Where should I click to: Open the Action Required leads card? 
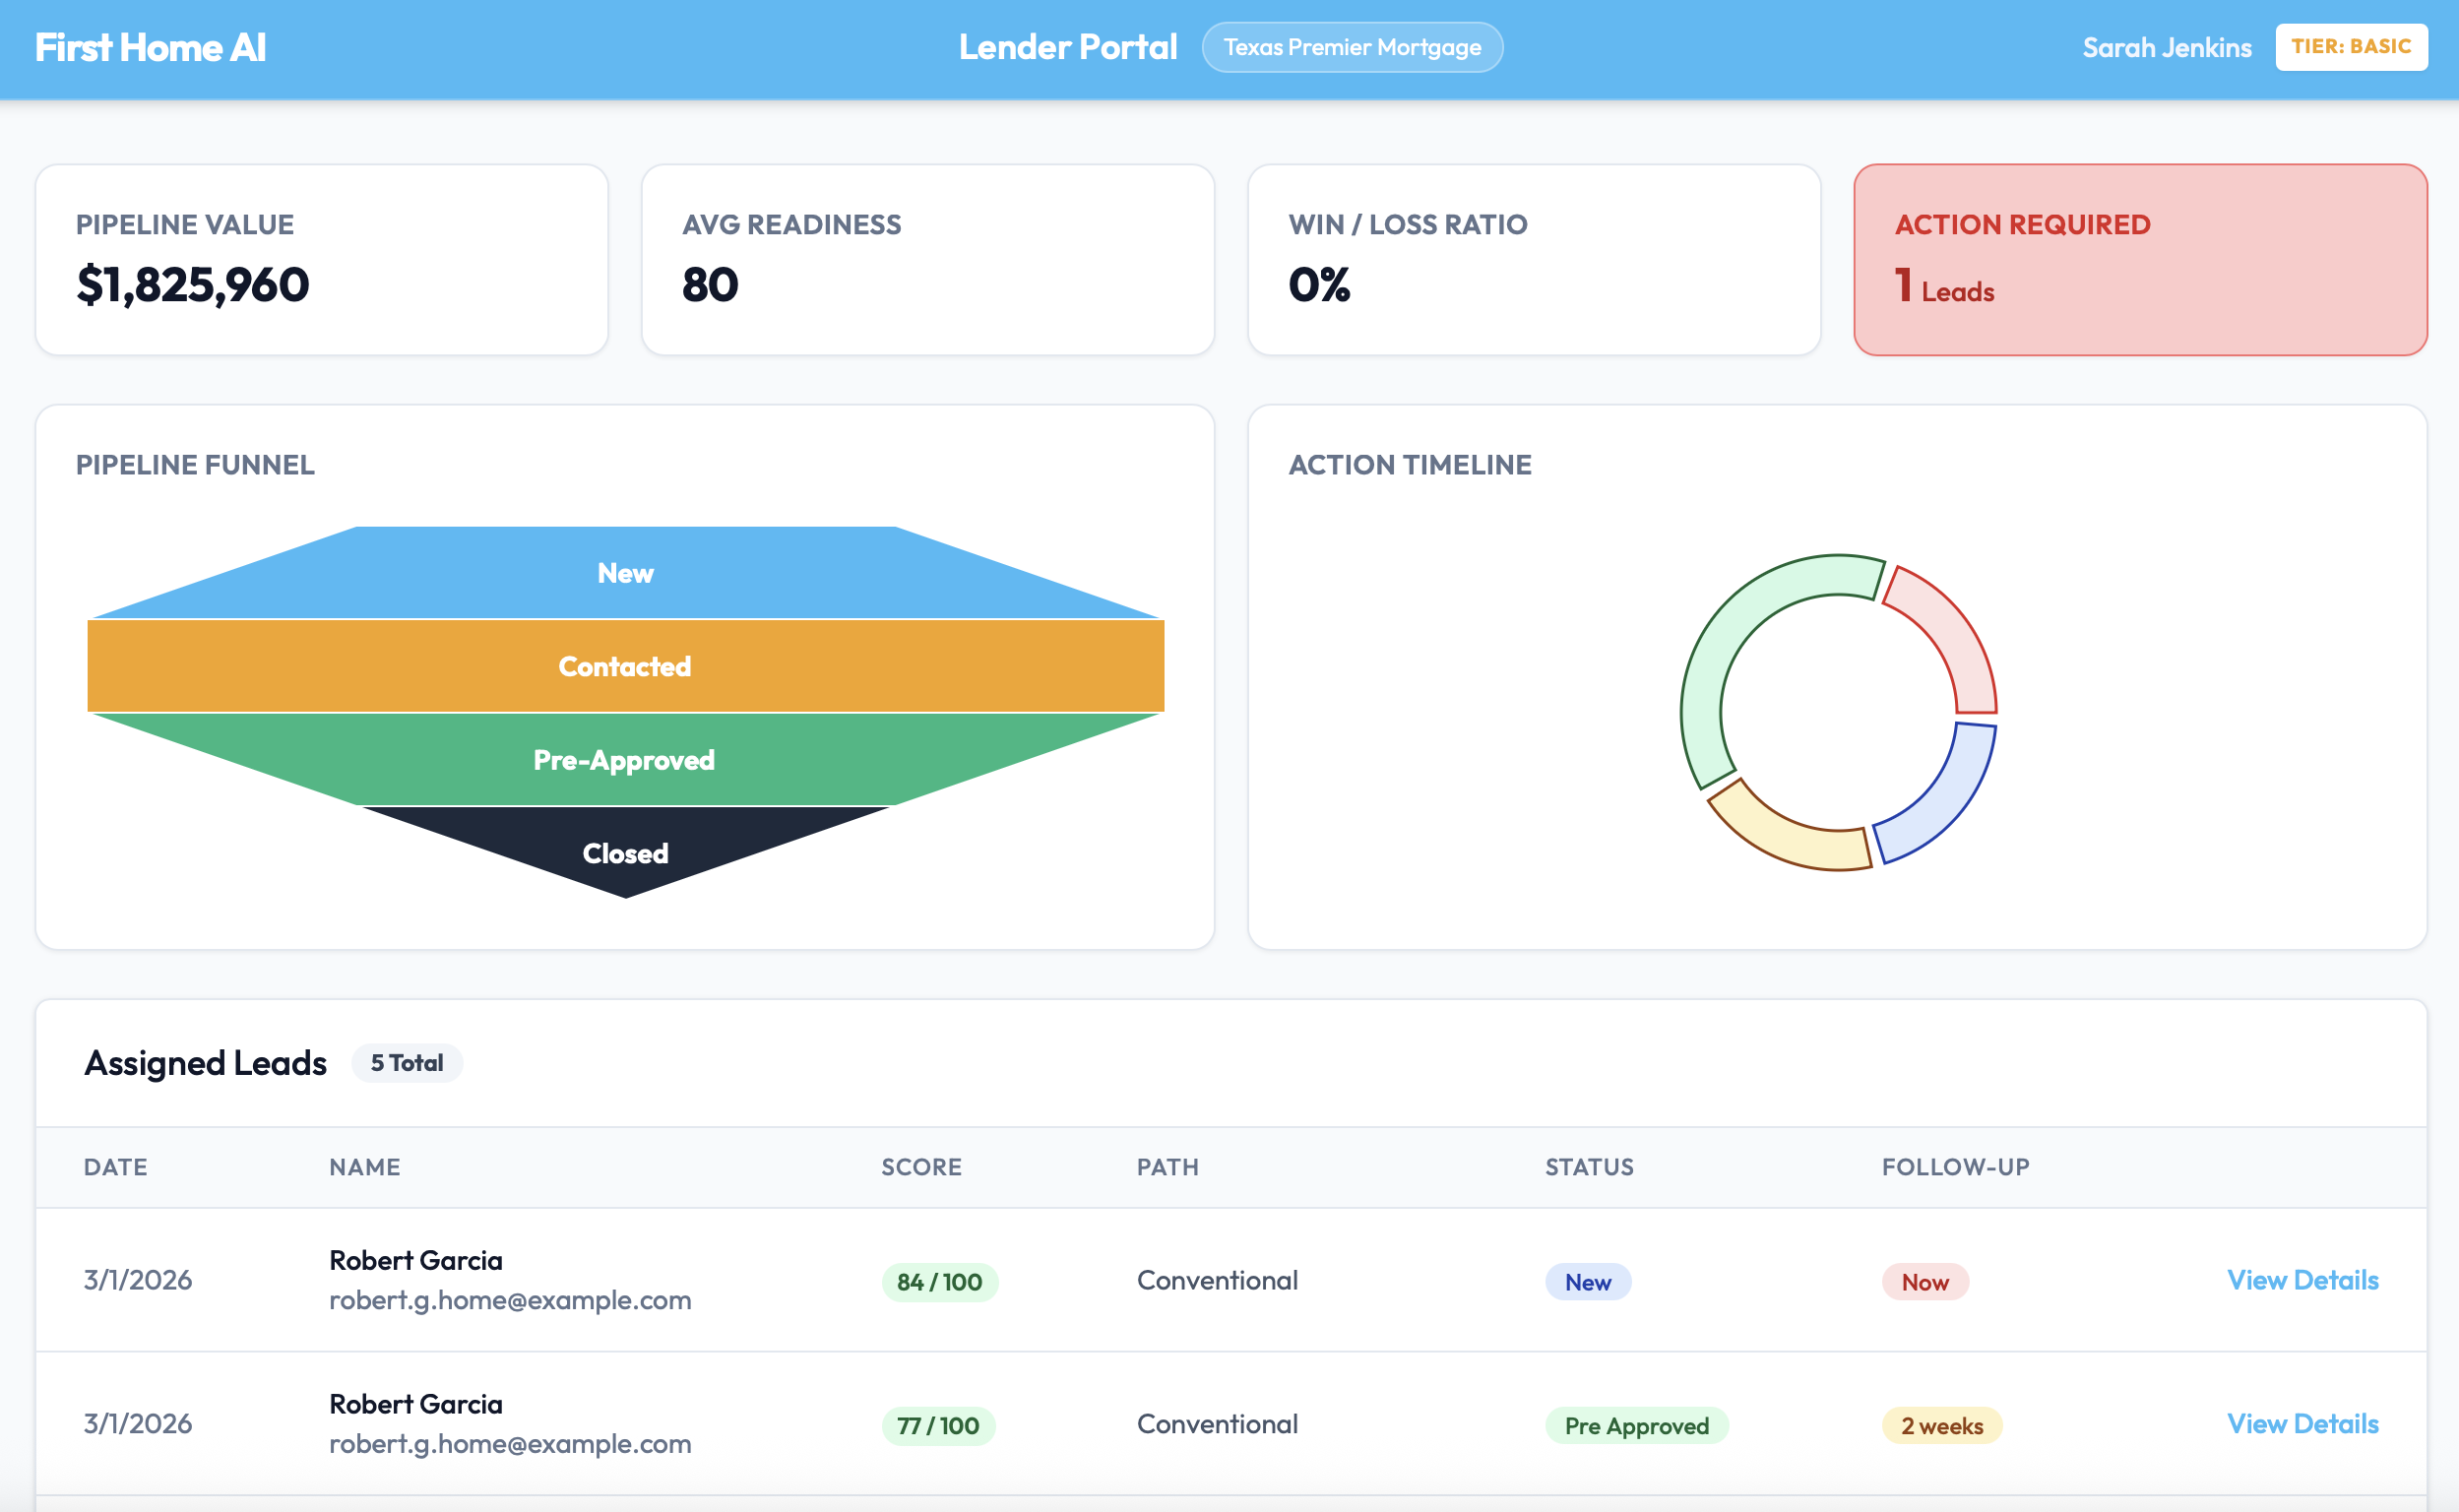[2139, 260]
